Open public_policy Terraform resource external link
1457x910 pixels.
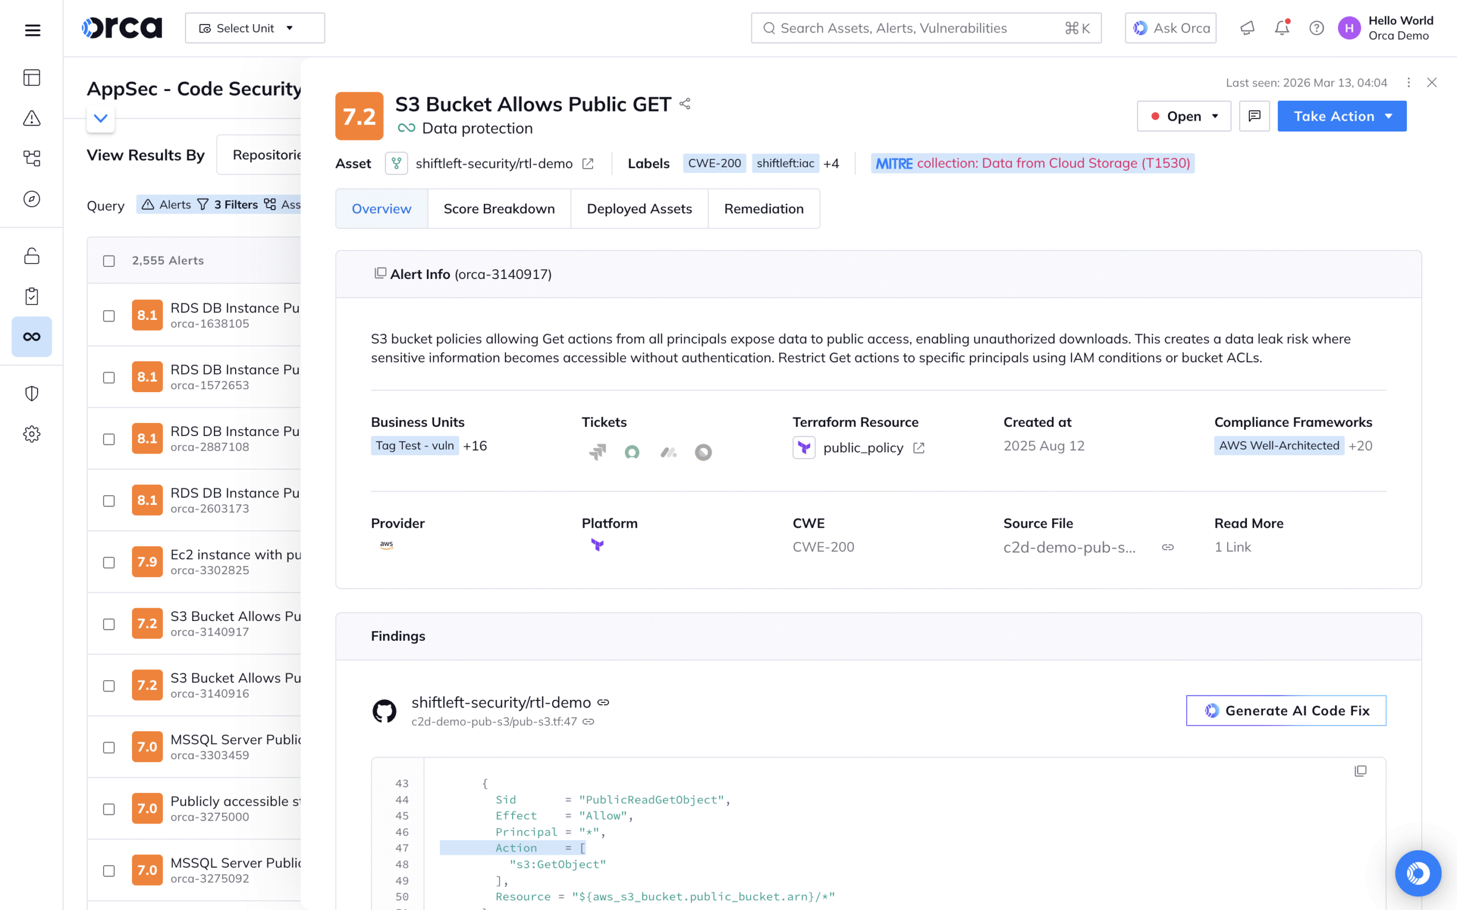tap(919, 448)
